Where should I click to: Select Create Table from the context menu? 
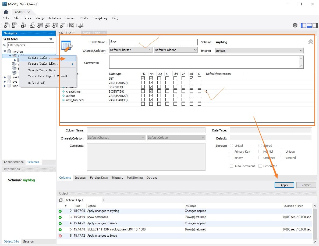(x=38, y=58)
